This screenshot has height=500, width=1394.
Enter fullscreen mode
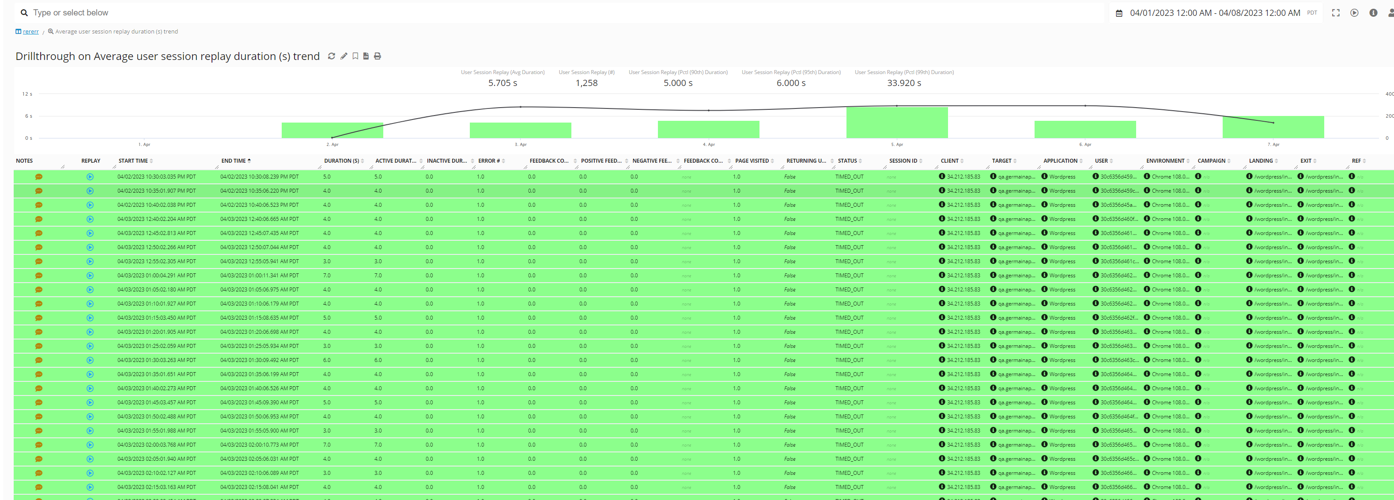1336,13
